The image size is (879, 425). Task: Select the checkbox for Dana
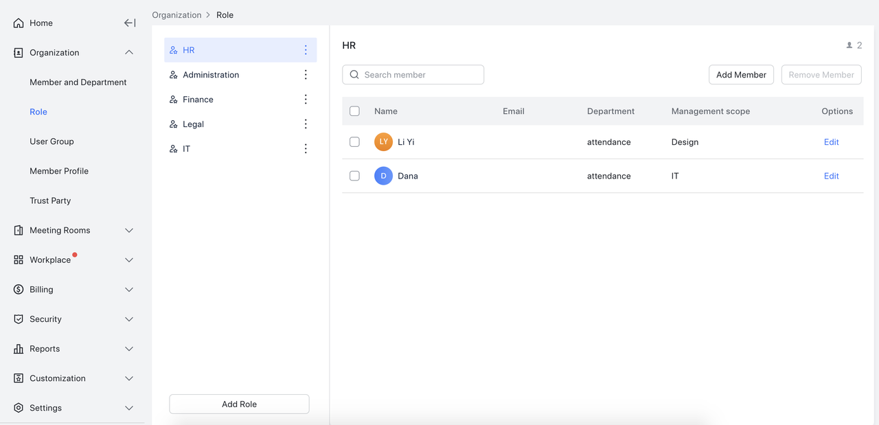click(354, 176)
